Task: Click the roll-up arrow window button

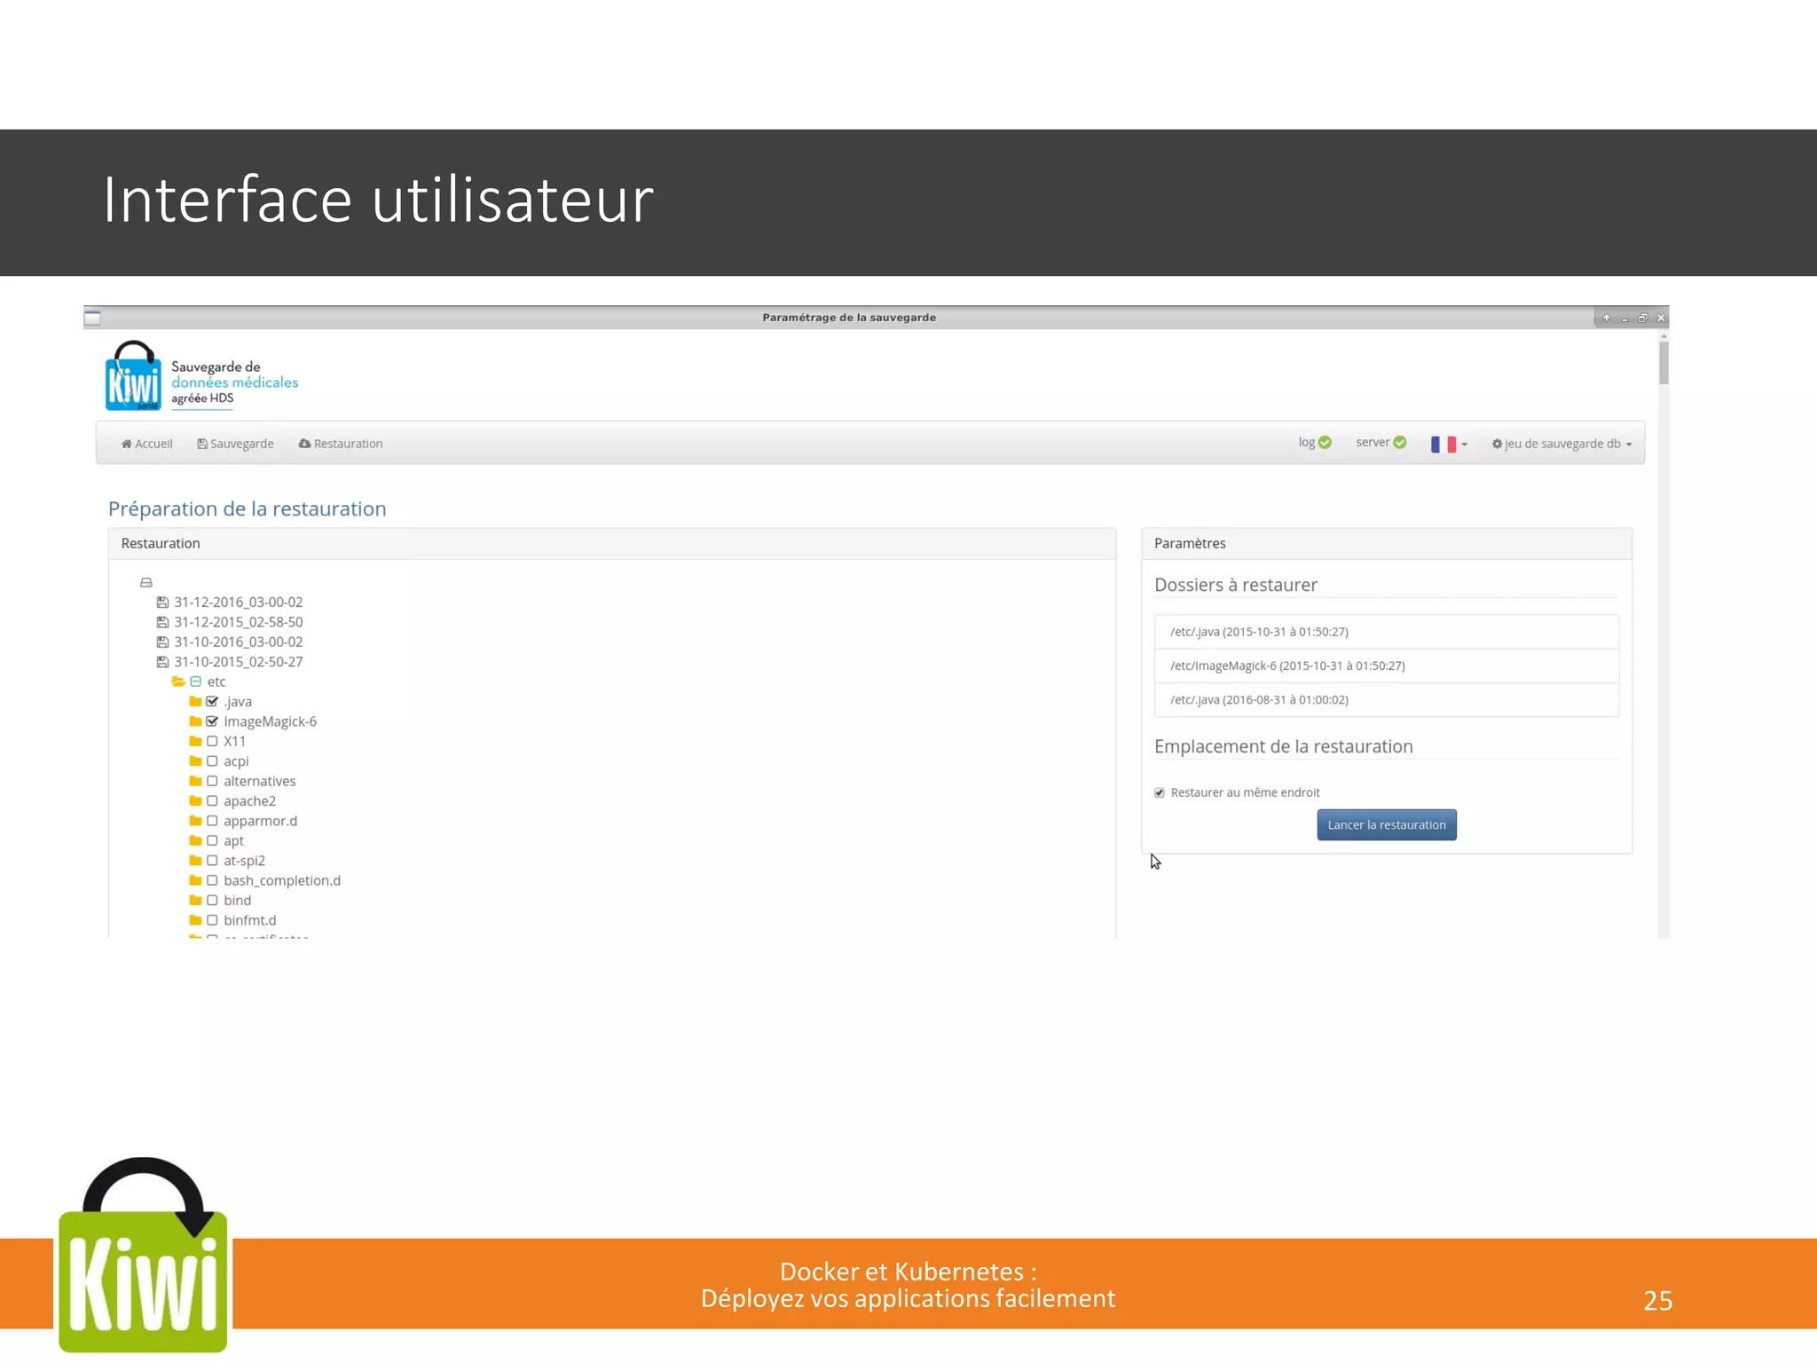Action: (x=1606, y=318)
